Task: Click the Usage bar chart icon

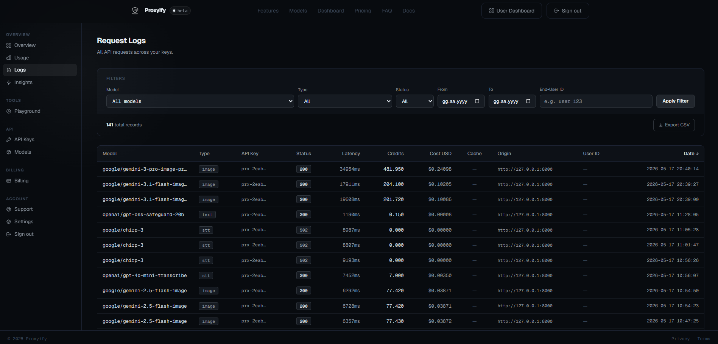Action: (9, 58)
